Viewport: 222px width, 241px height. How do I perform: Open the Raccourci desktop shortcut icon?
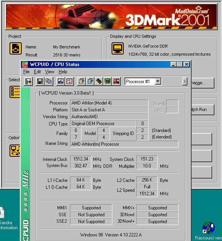tap(208, 228)
